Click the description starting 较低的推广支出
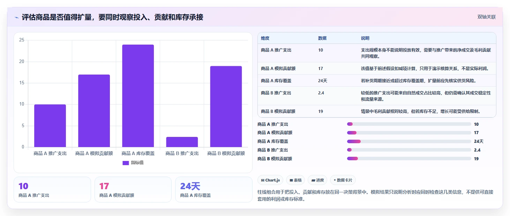Screen dimensions: 510x216 pyautogui.click(x=426, y=96)
